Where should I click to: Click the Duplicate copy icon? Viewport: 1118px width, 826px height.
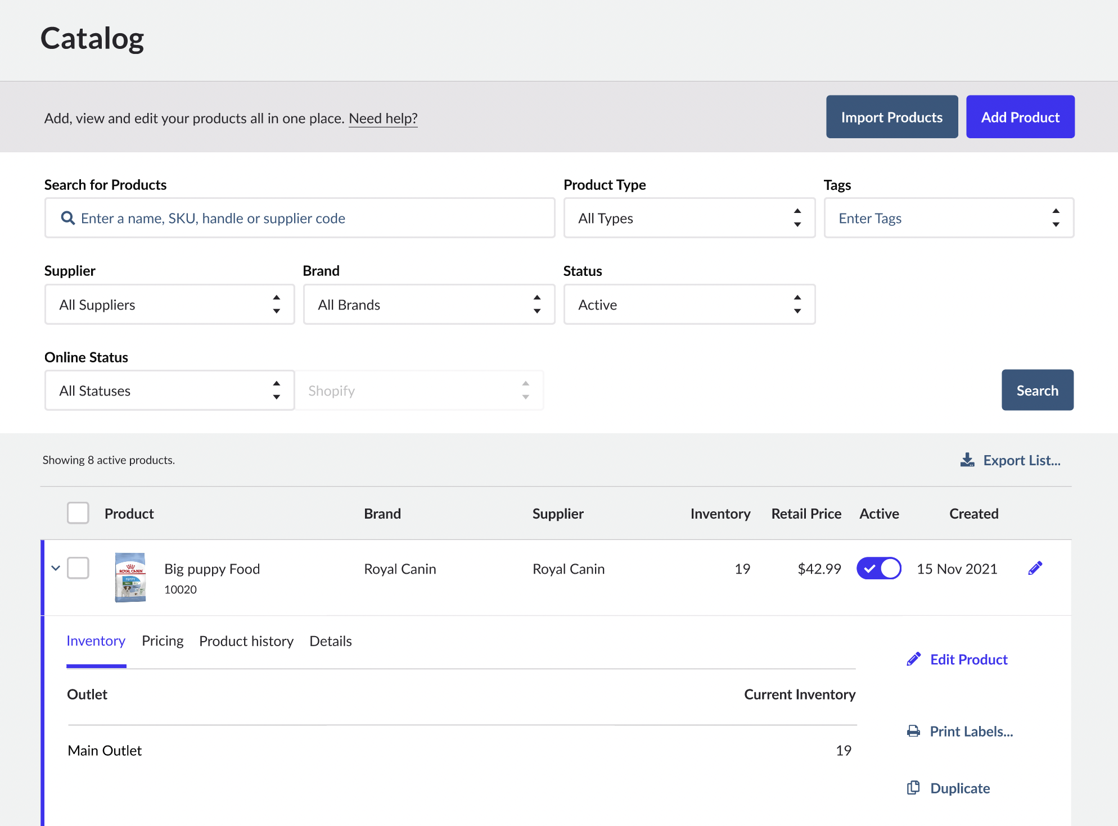point(913,788)
